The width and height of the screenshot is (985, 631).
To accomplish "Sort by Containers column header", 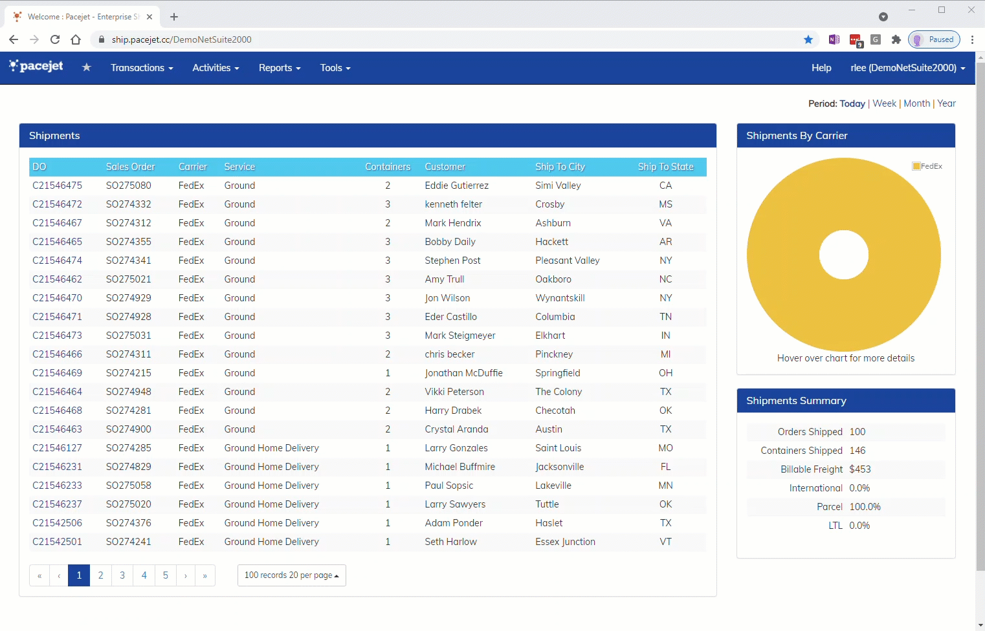I will pyautogui.click(x=388, y=167).
